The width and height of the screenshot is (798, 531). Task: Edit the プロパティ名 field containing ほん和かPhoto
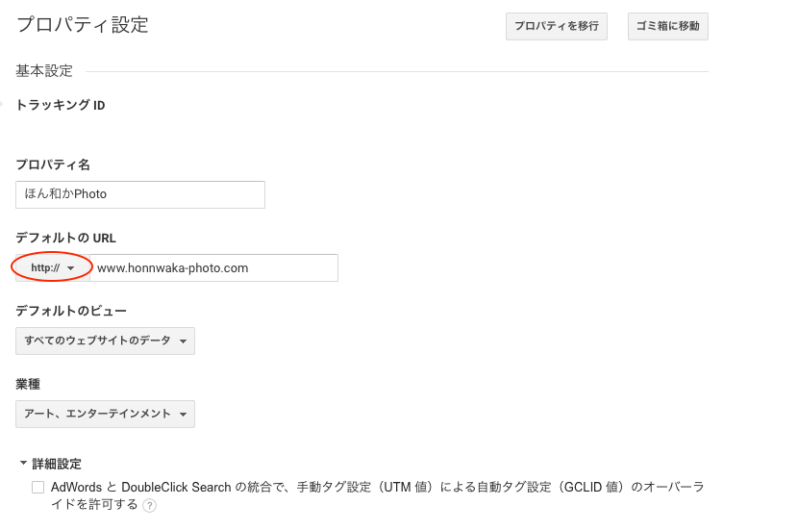click(x=140, y=194)
